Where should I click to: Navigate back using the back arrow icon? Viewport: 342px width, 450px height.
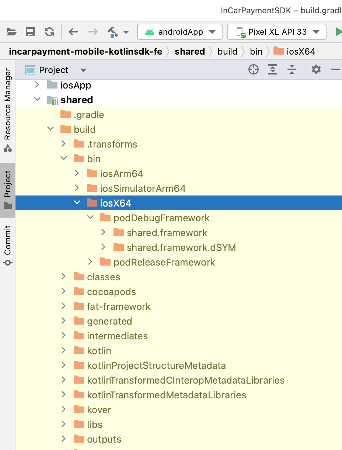(x=73, y=32)
